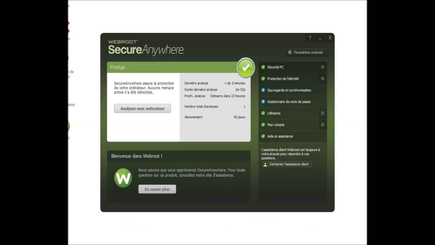Open Sécurité PC gear settings
The image size is (435, 245).
[323, 67]
